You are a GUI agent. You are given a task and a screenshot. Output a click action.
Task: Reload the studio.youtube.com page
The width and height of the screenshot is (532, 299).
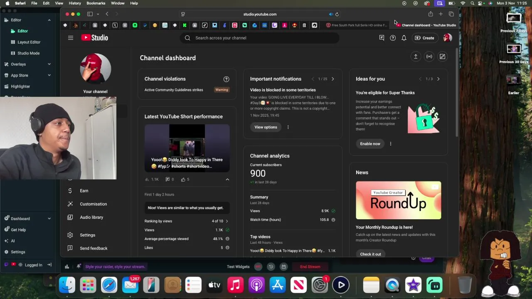click(x=337, y=14)
